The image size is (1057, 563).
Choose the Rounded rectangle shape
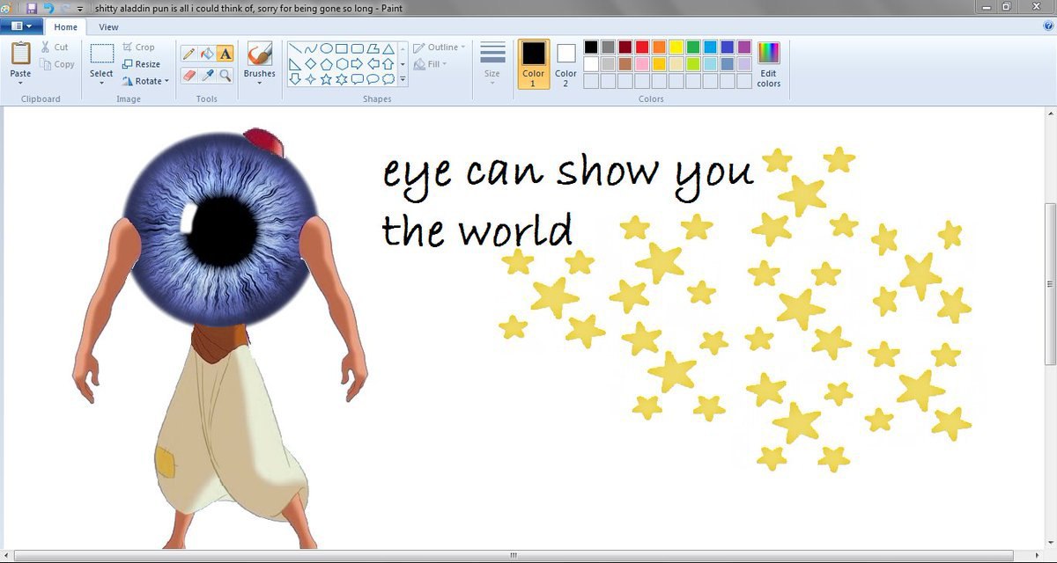pos(357,49)
